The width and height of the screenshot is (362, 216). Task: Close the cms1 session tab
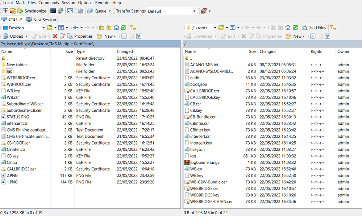pos(21,19)
